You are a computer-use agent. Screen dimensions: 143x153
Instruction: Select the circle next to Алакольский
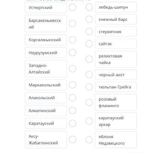tap(72, 98)
